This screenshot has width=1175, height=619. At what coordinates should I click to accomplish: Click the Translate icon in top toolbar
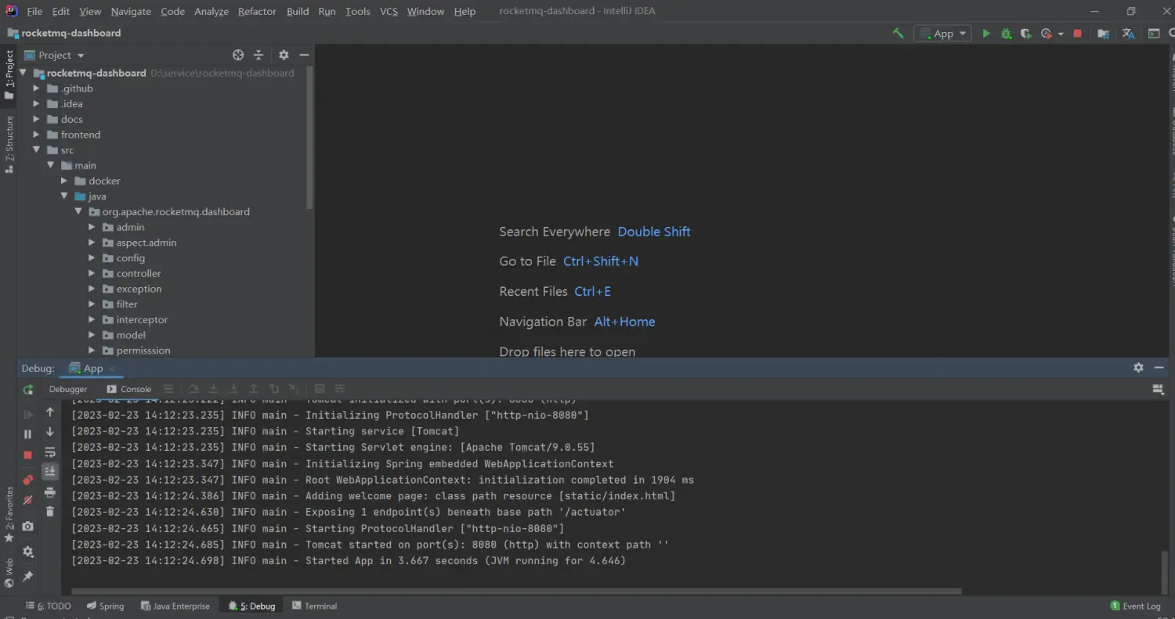(x=1128, y=34)
